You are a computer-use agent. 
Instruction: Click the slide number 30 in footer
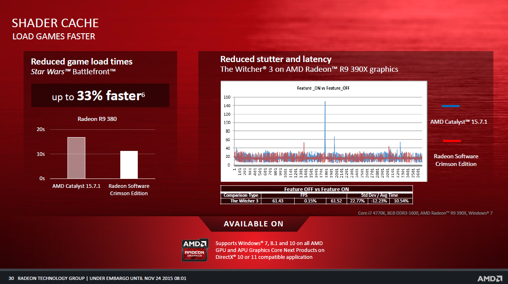pyautogui.click(x=11, y=278)
